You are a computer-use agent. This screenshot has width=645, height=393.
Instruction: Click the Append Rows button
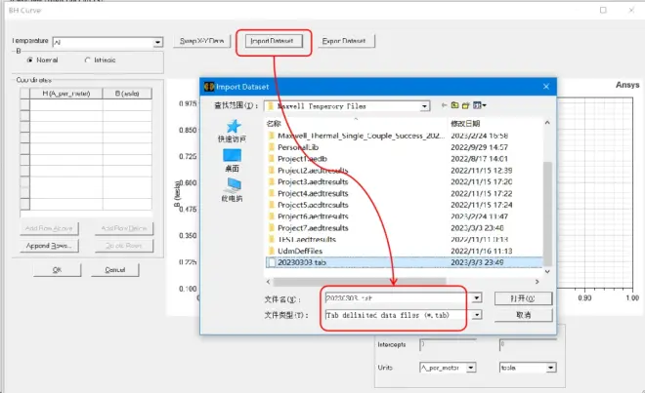coord(49,246)
